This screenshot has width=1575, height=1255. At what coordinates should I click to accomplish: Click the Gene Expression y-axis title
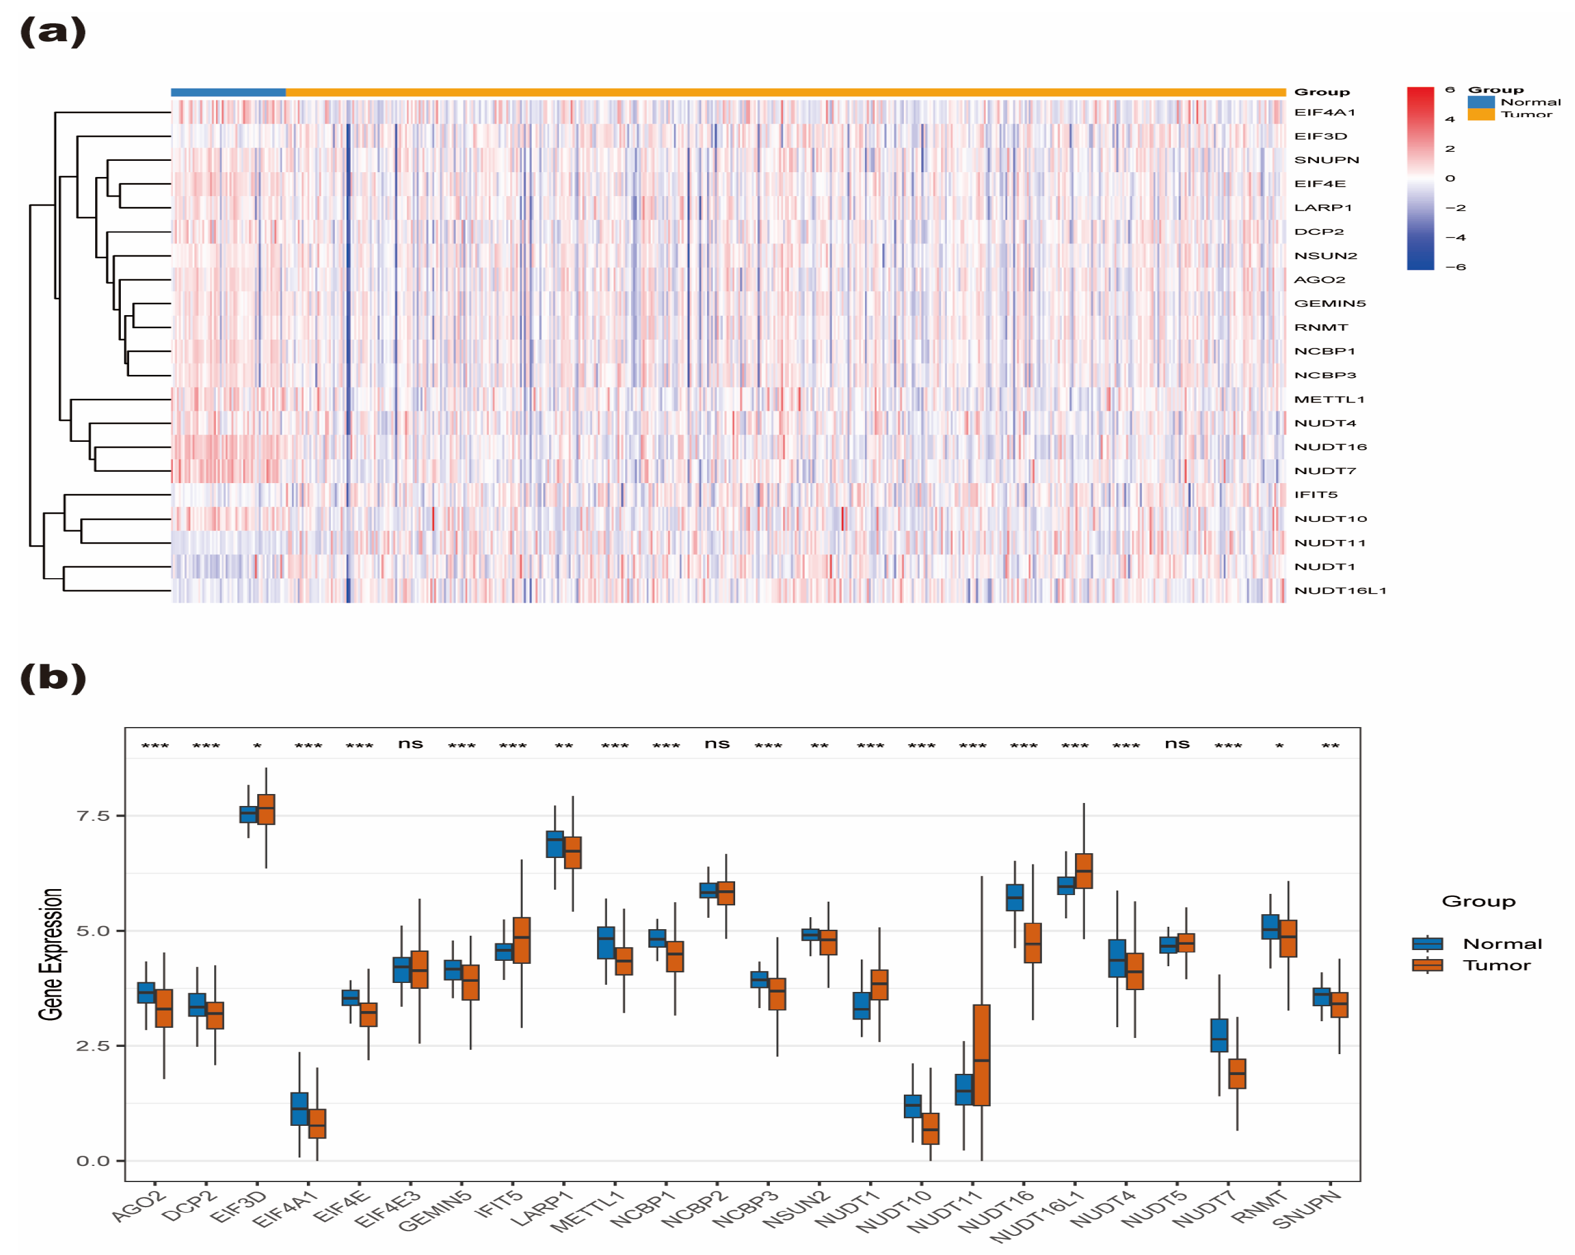[50, 954]
